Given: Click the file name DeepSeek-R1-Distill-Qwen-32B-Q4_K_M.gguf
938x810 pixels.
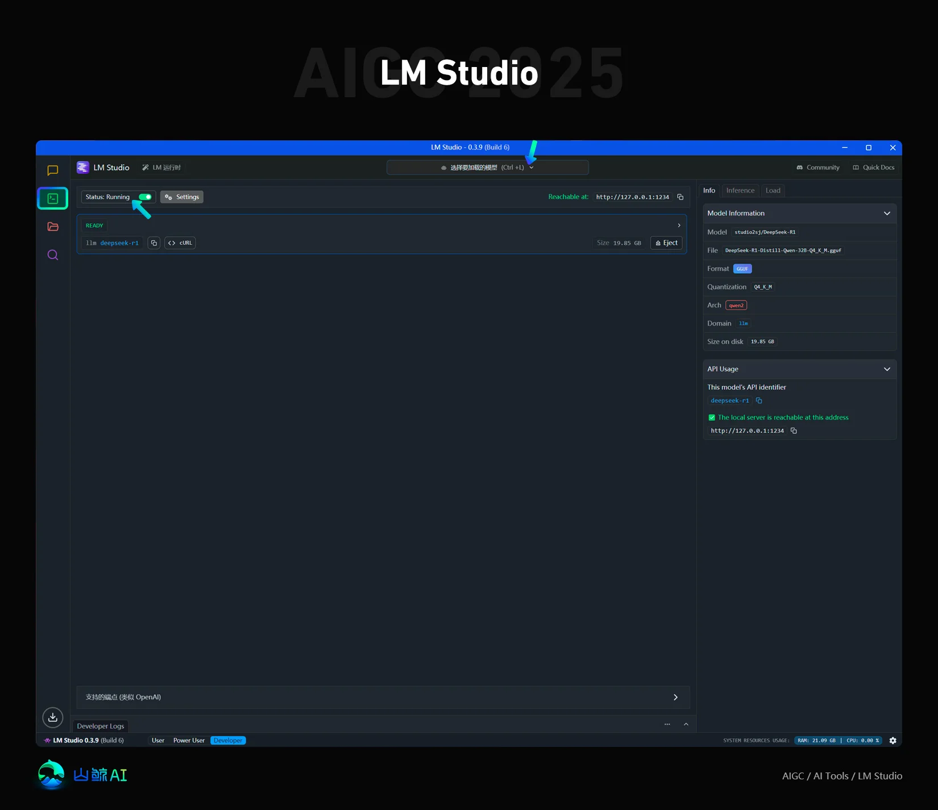Looking at the screenshot, I should click(x=783, y=250).
